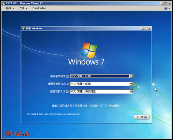
Task: Close the Windows Virtual PC window
Action: (x=169, y=3)
